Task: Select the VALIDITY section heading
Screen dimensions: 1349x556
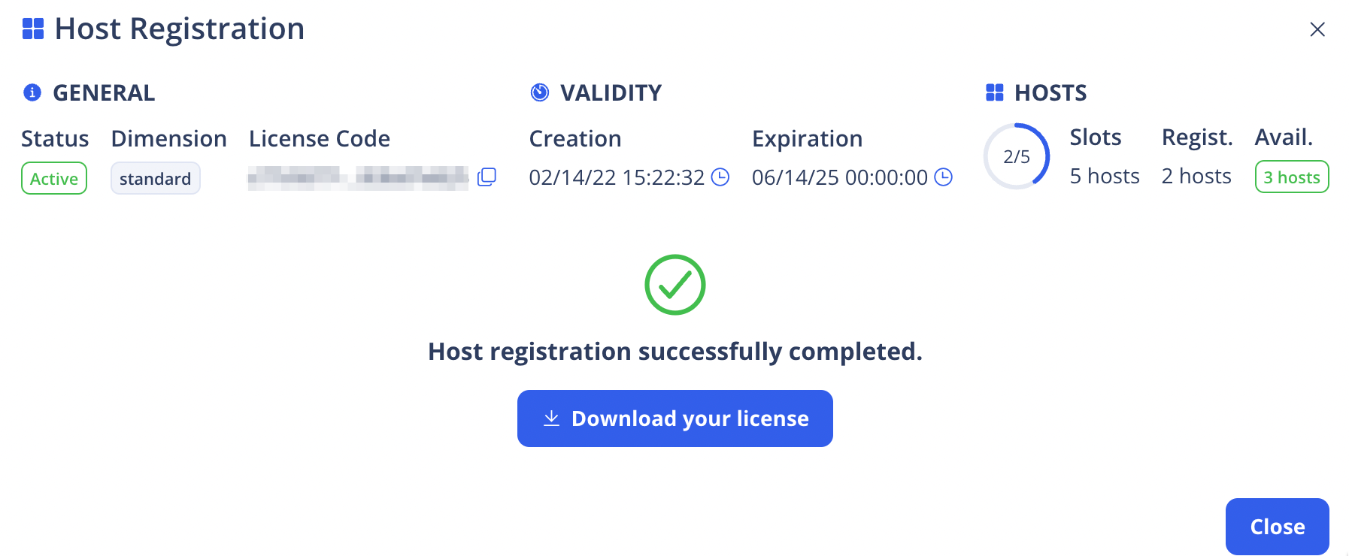Action: tap(610, 92)
